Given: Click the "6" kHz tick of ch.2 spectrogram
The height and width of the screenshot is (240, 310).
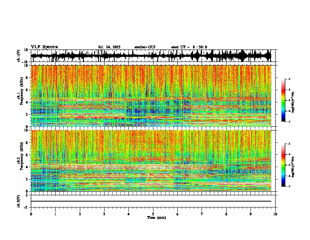Looking at the screenshot, I should coord(27,155).
